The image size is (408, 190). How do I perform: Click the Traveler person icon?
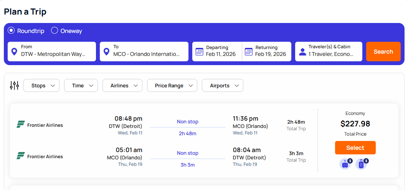(x=302, y=52)
